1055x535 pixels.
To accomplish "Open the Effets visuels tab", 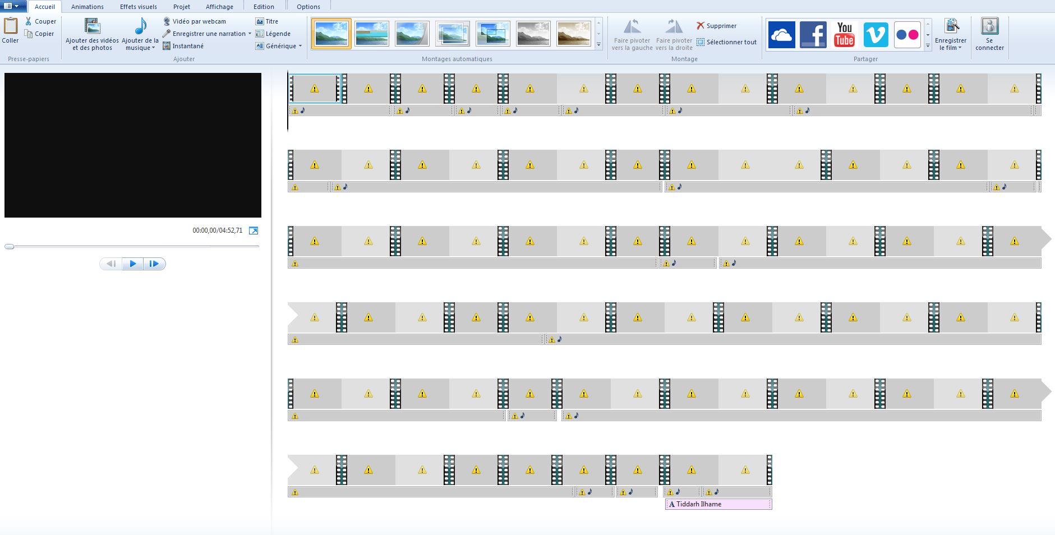I will [138, 7].
